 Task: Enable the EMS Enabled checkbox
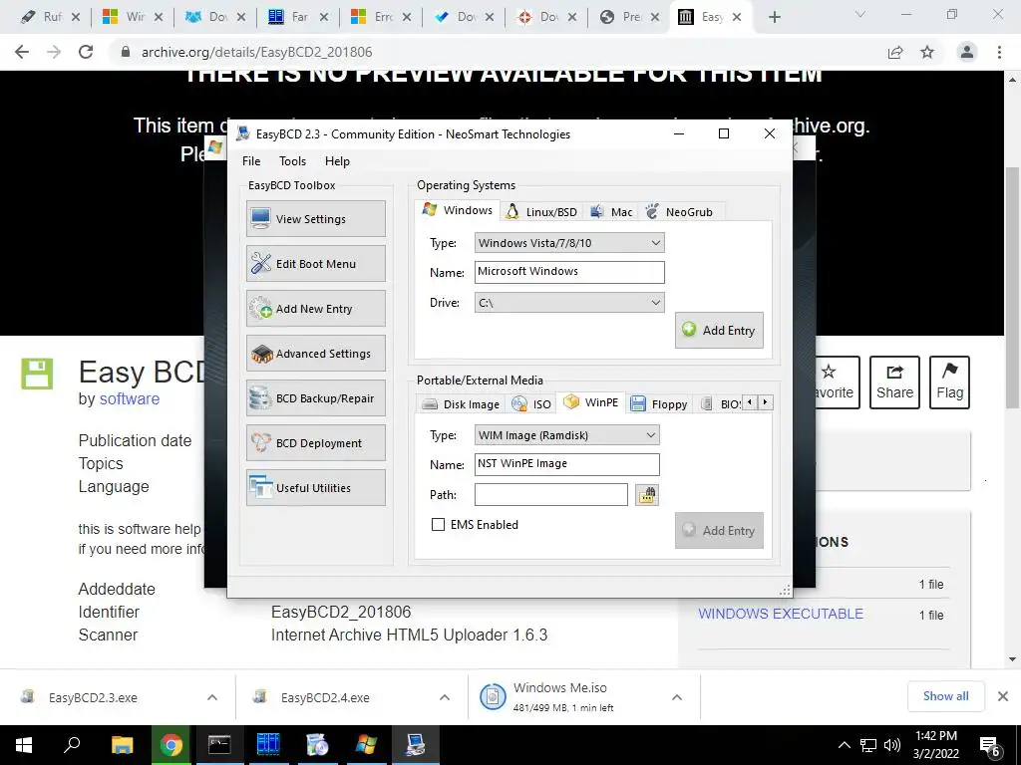pyautogui.click(x=439, y=524)
